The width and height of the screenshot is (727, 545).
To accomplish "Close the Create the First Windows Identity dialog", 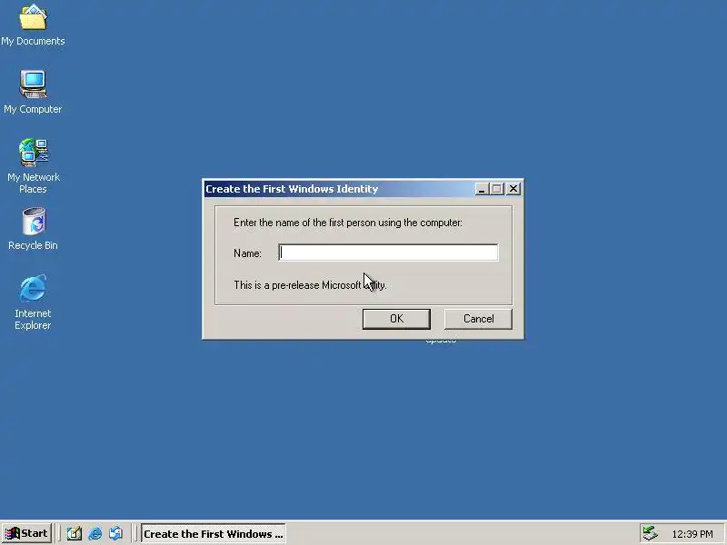I will (513, 189).
